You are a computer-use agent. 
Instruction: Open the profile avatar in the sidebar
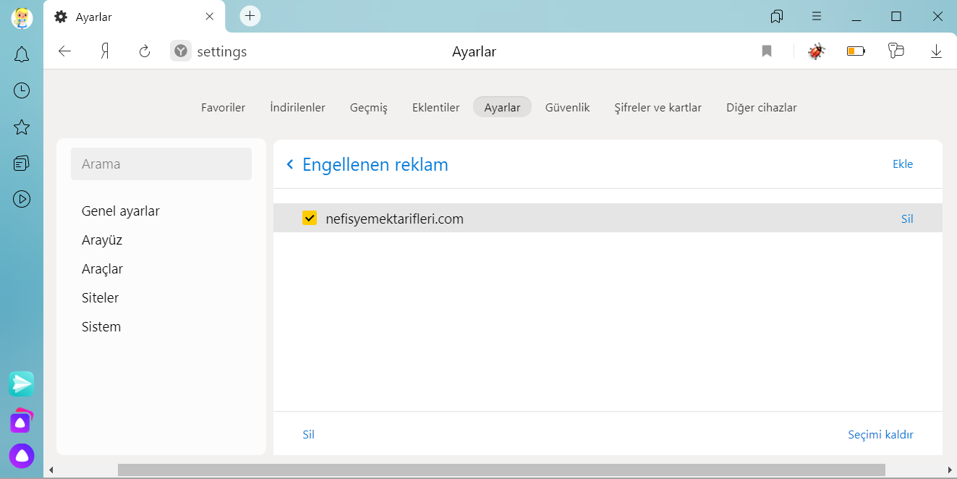(x=22, y=17)
